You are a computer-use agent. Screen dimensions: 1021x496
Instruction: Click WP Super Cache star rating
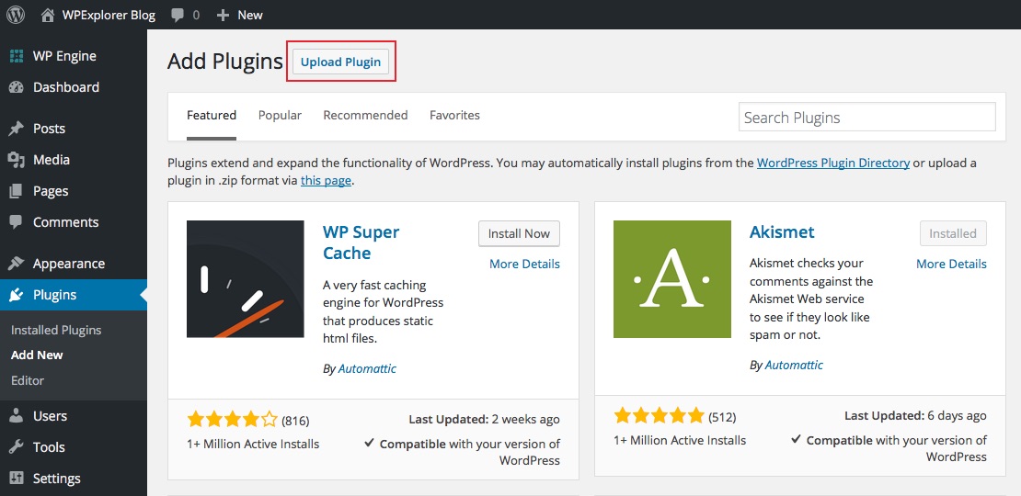233,419
